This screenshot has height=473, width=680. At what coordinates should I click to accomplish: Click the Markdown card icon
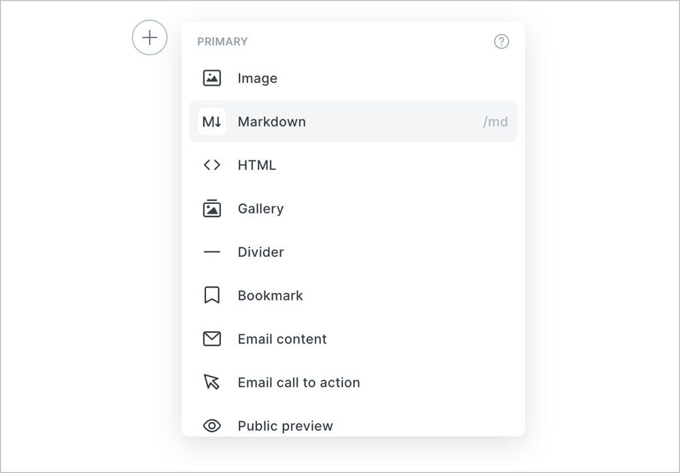(211, 121)
